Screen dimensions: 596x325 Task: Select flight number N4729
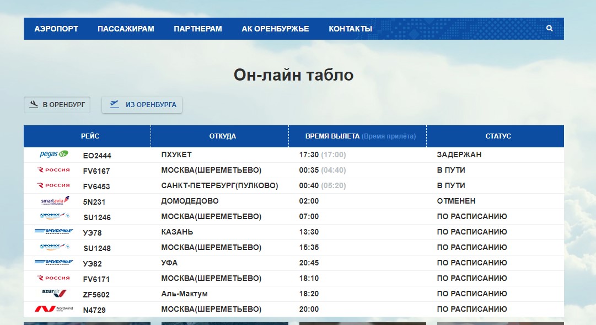[x=94, y=310]
